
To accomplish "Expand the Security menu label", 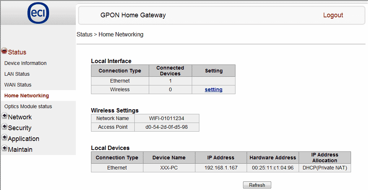I will (20, 128).
